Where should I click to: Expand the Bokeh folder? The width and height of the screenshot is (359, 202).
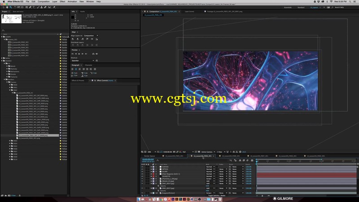(7, 66)
